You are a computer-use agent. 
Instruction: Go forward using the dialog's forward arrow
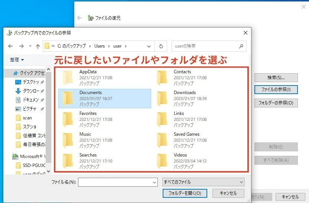tap(21, 46)
